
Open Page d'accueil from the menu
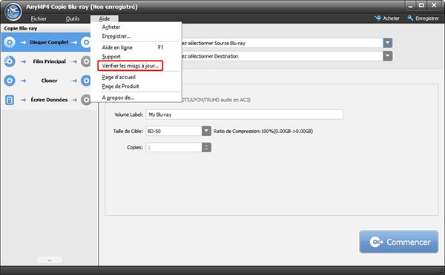click(x=119, y=77)
